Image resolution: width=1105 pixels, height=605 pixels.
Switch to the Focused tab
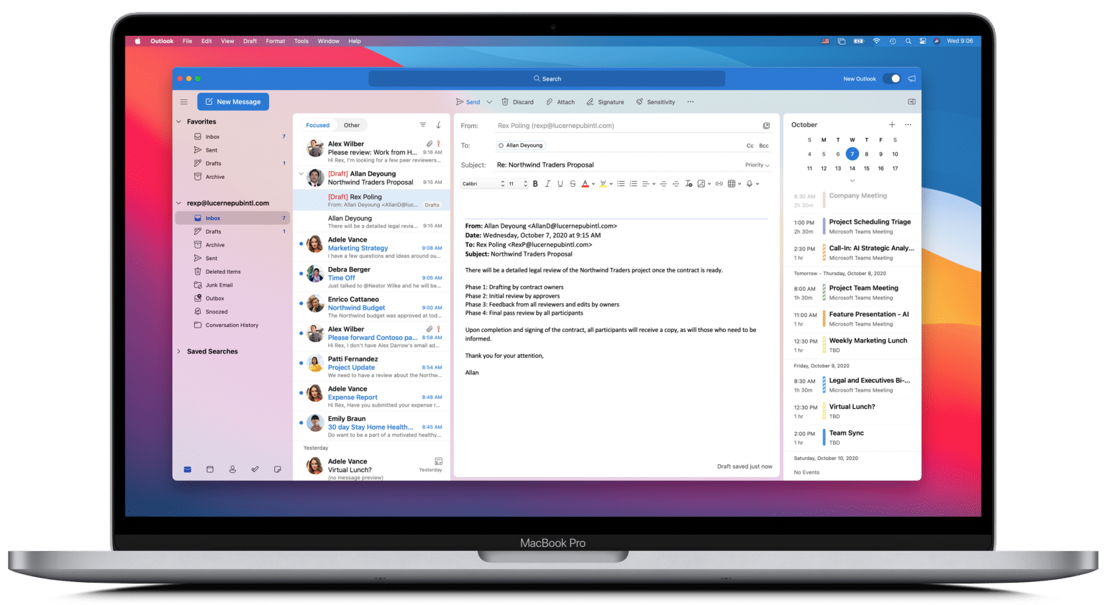pyautogui.click(x=318, y=125)
